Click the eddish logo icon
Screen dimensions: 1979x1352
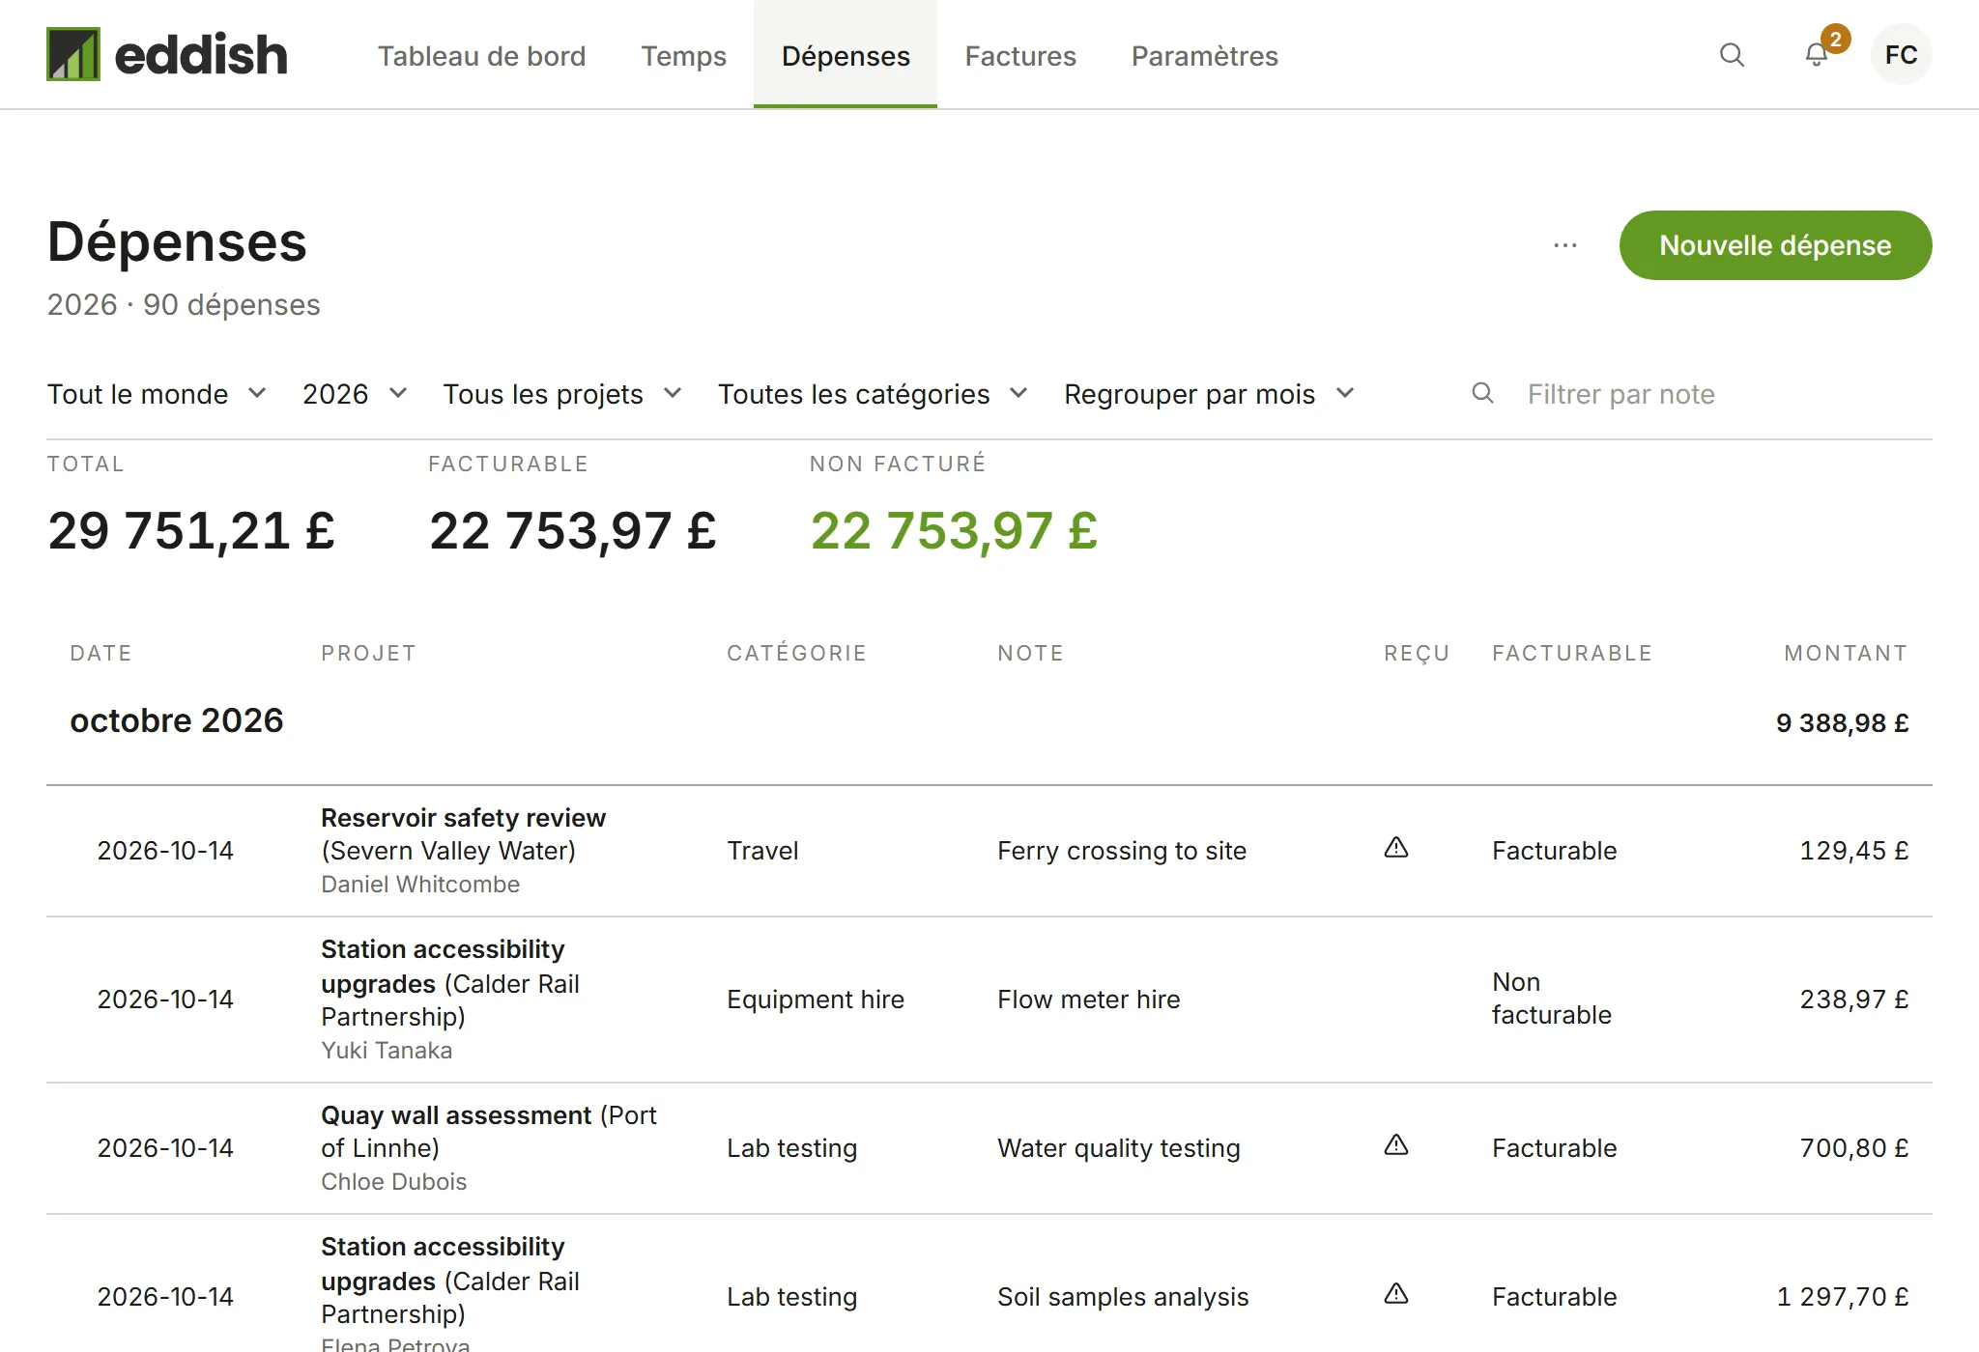point(73,54)
